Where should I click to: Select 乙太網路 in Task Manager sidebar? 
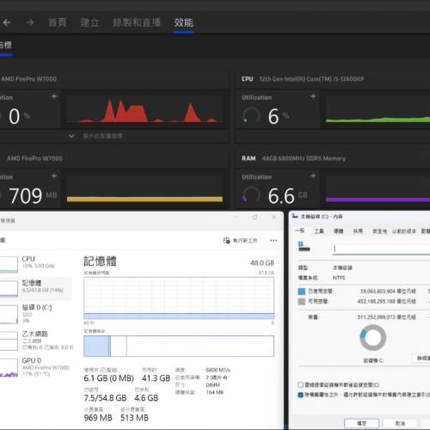tap(35, 341)
